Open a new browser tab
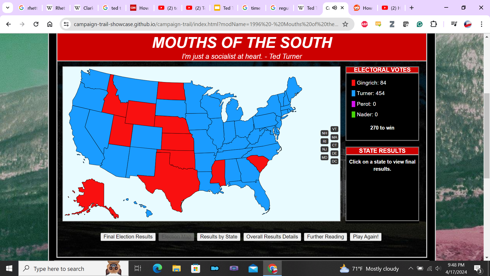 click(x=412, y=8)
